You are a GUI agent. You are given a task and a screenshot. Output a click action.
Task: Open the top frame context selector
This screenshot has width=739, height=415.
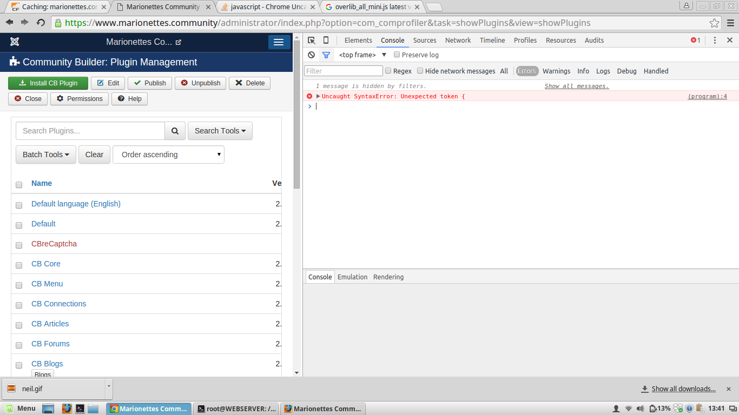[362, 55]
